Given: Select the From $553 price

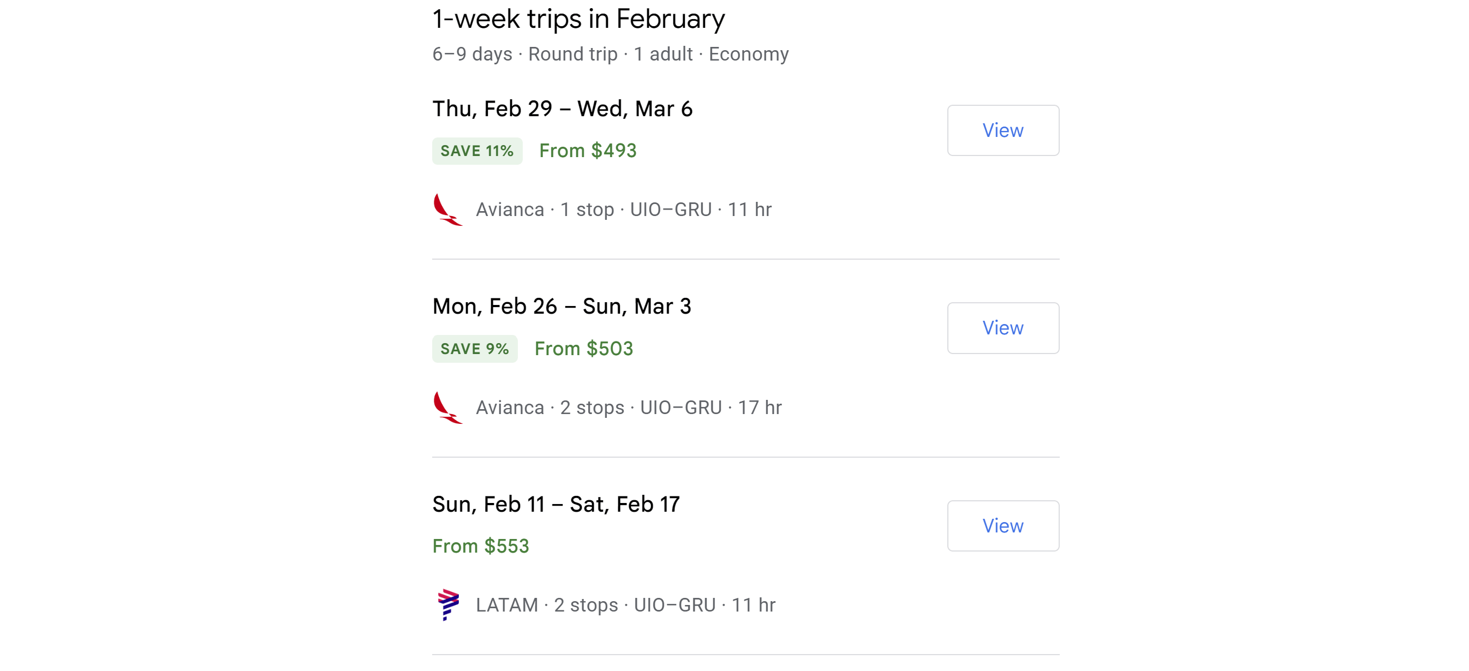Looking at the screenshot, I should 480,546.
